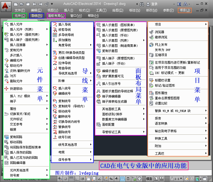Open the 文件(F) menu
Image resolution: width=213 pixels, height=182 pixels.
(x=20, y=10)
